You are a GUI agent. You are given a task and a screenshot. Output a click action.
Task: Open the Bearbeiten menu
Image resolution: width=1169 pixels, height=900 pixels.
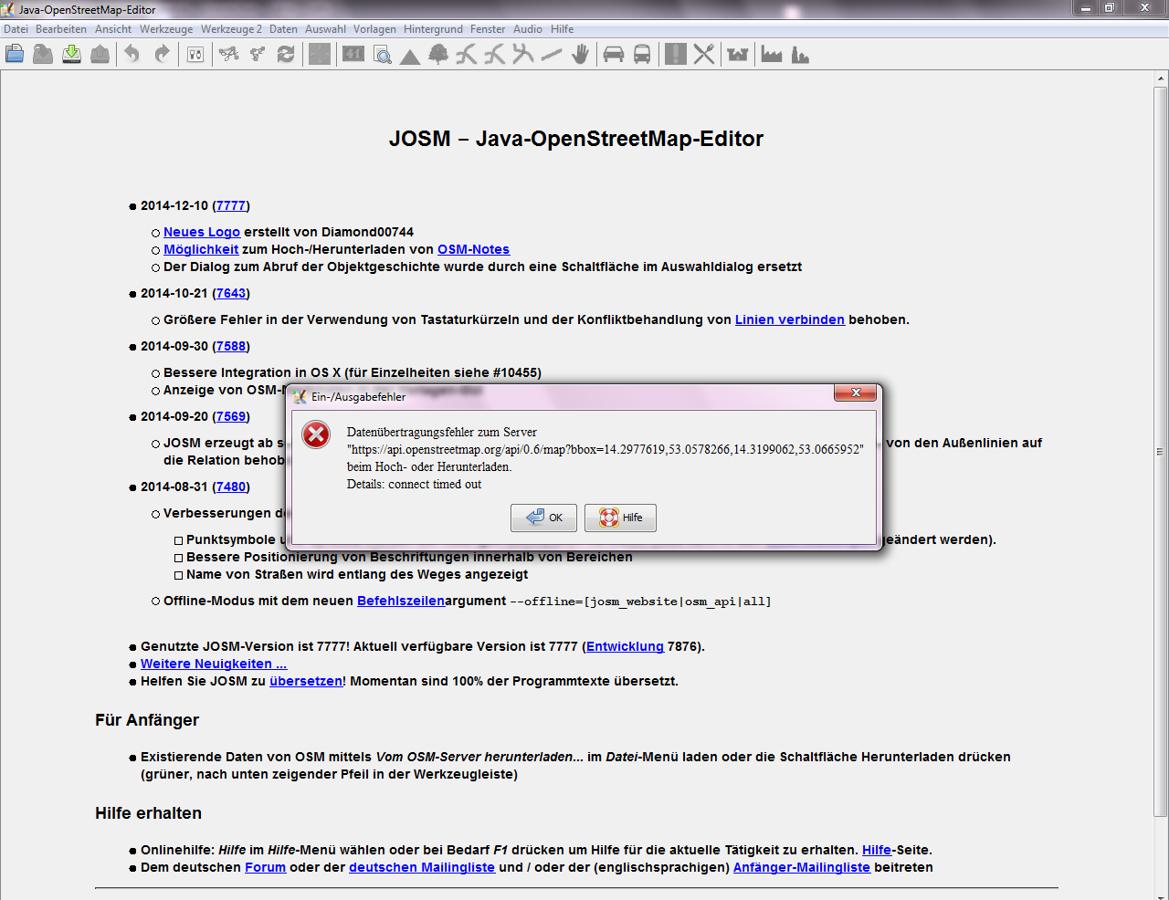61,29
